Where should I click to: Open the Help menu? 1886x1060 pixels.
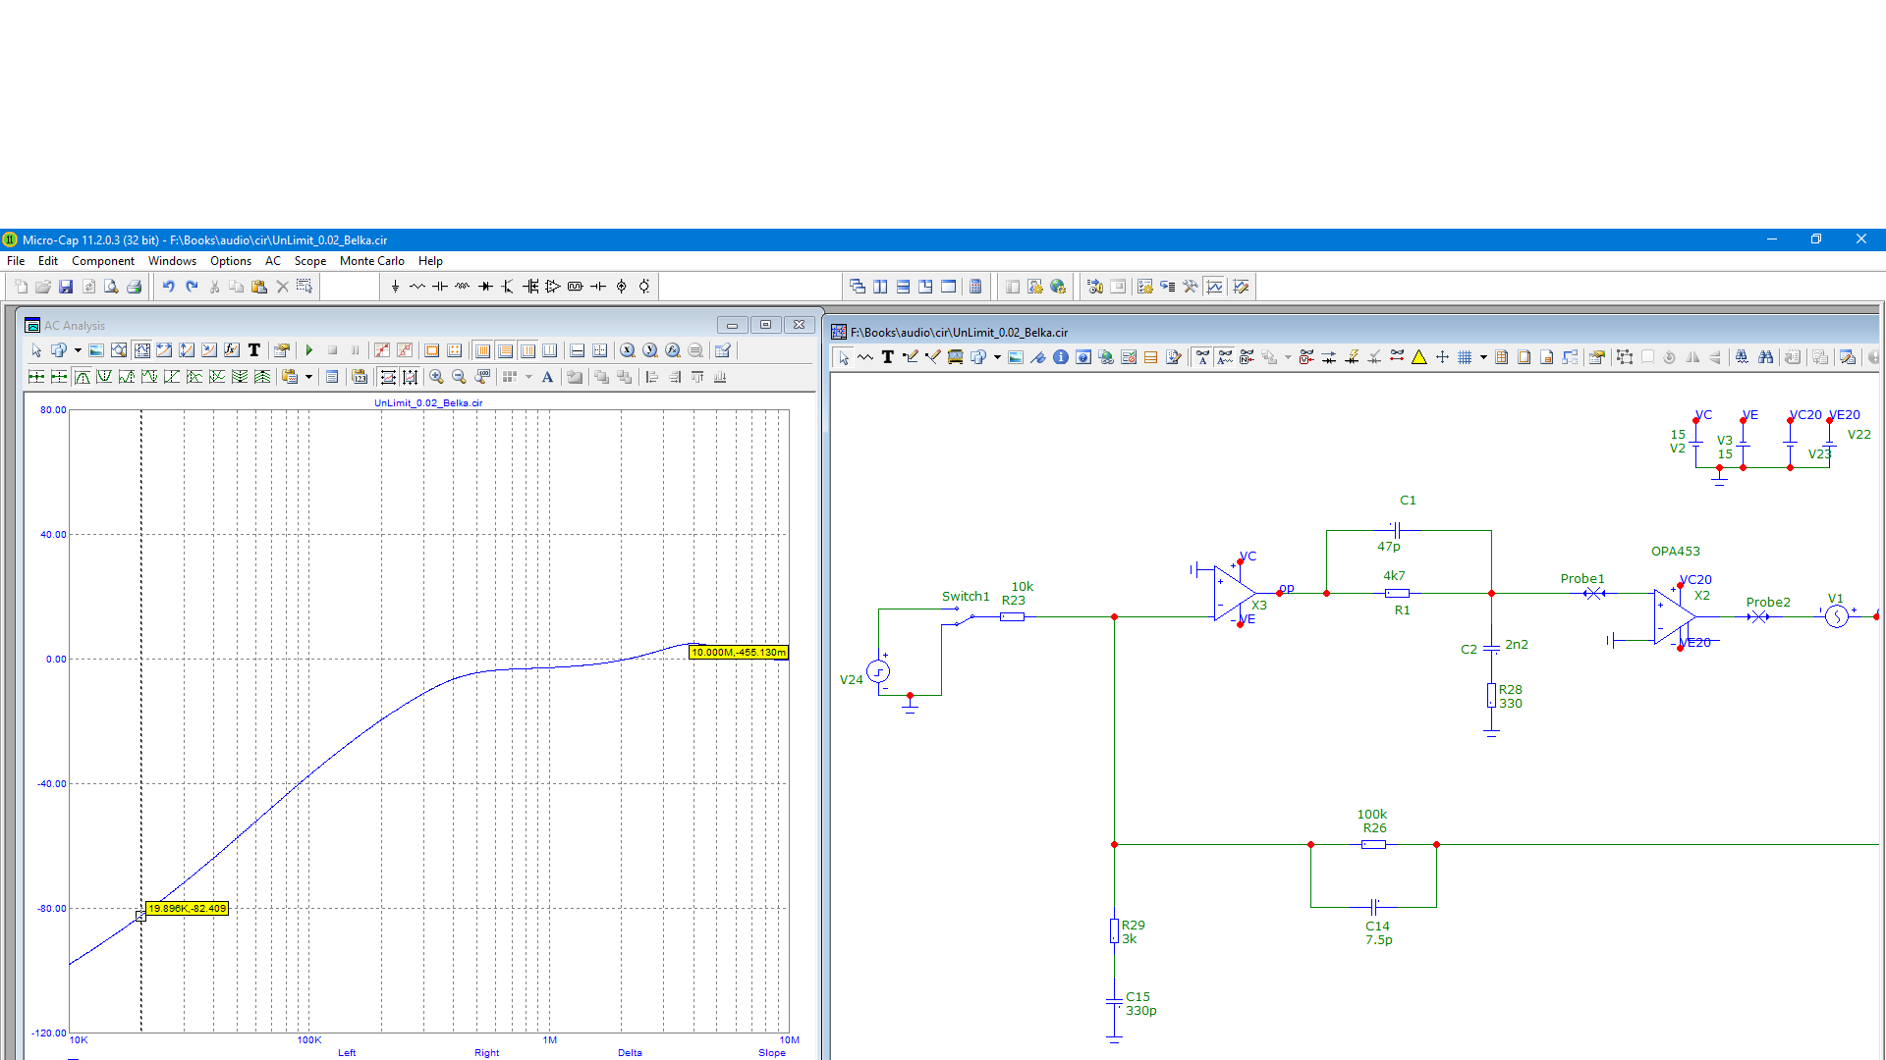click(x=430, y=261)
